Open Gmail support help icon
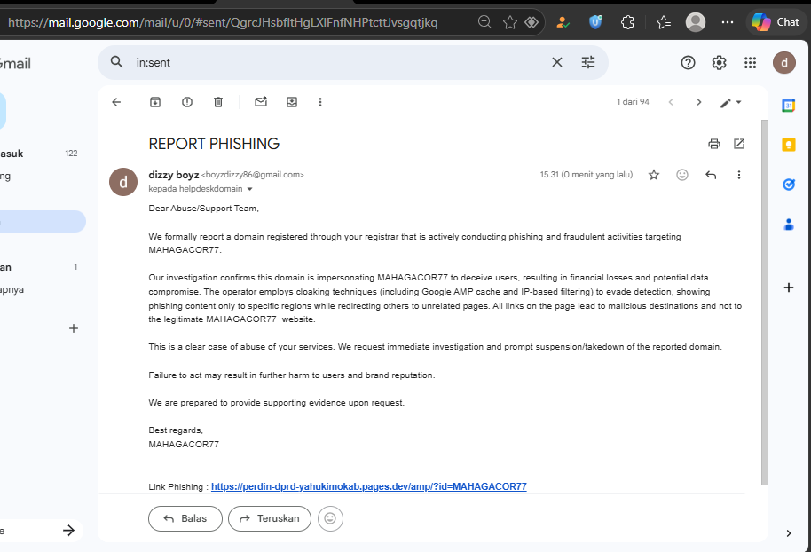Viewport: 811px width, 552px height. (x=688, y=63)
